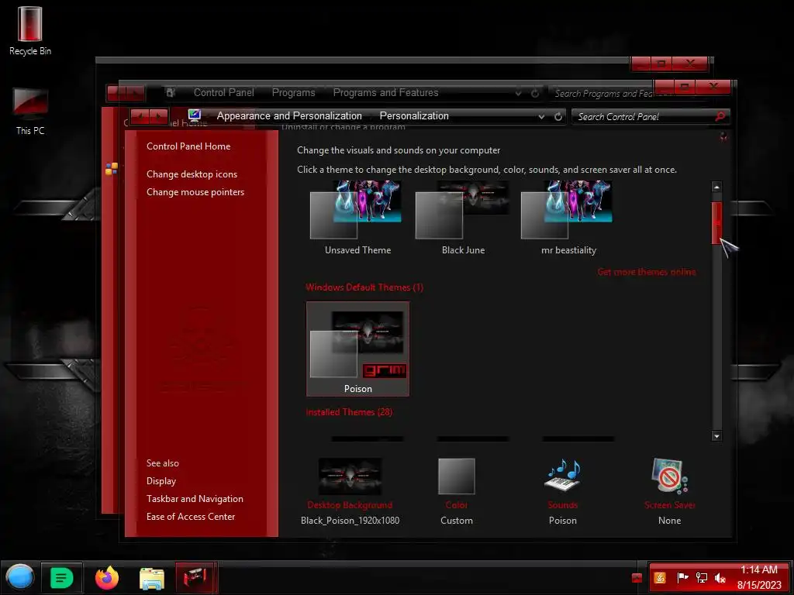Click the search magnifier in Control Panel

[720, 116]
